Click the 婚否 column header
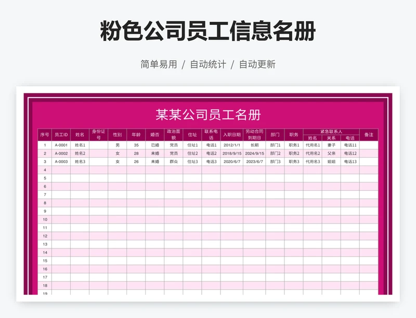The width and height of the screenshot is (416, 318). pos(155,135)
